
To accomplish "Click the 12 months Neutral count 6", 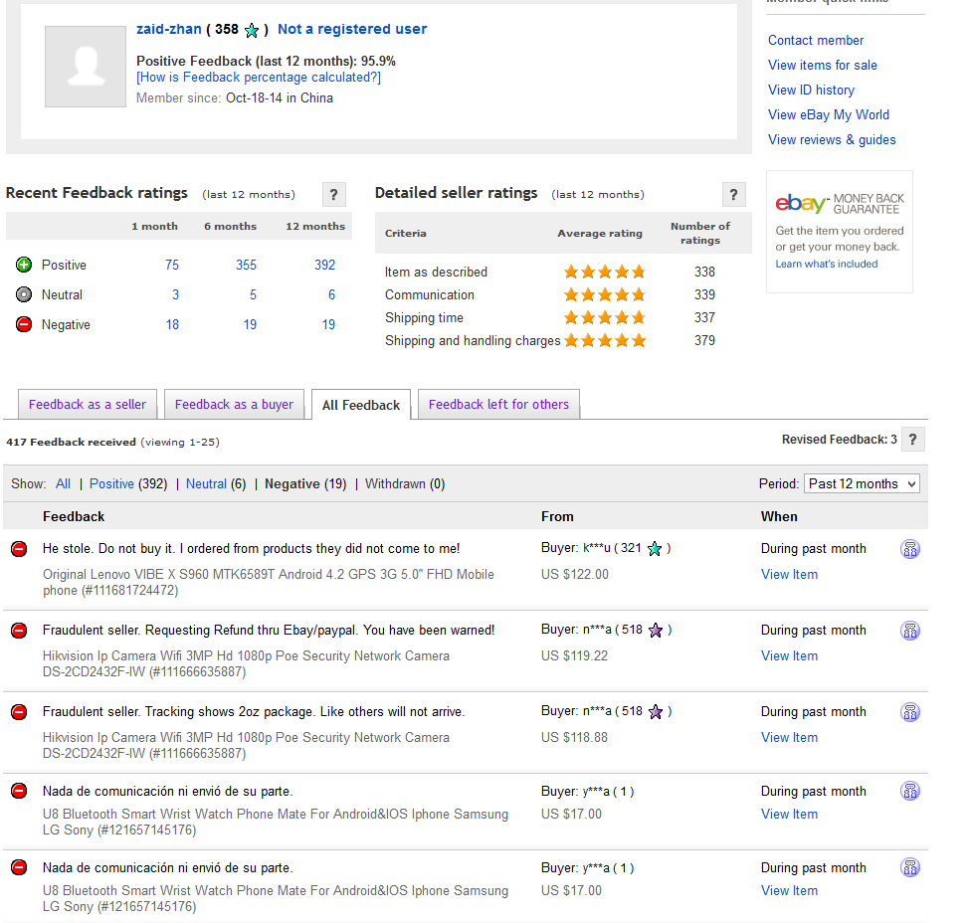I will (x=331, y=294).
